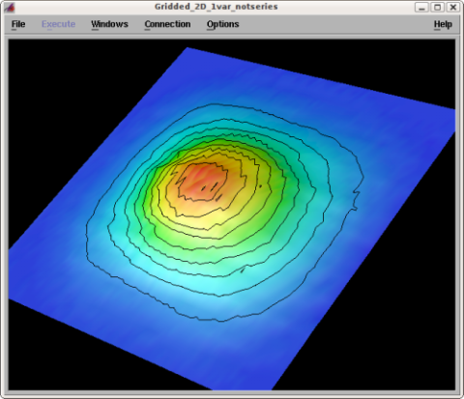This screenshot has height=399, width=464.
Task: Click the Gridded_2D_1var_notseries title bar text
Action: point(217,7)
